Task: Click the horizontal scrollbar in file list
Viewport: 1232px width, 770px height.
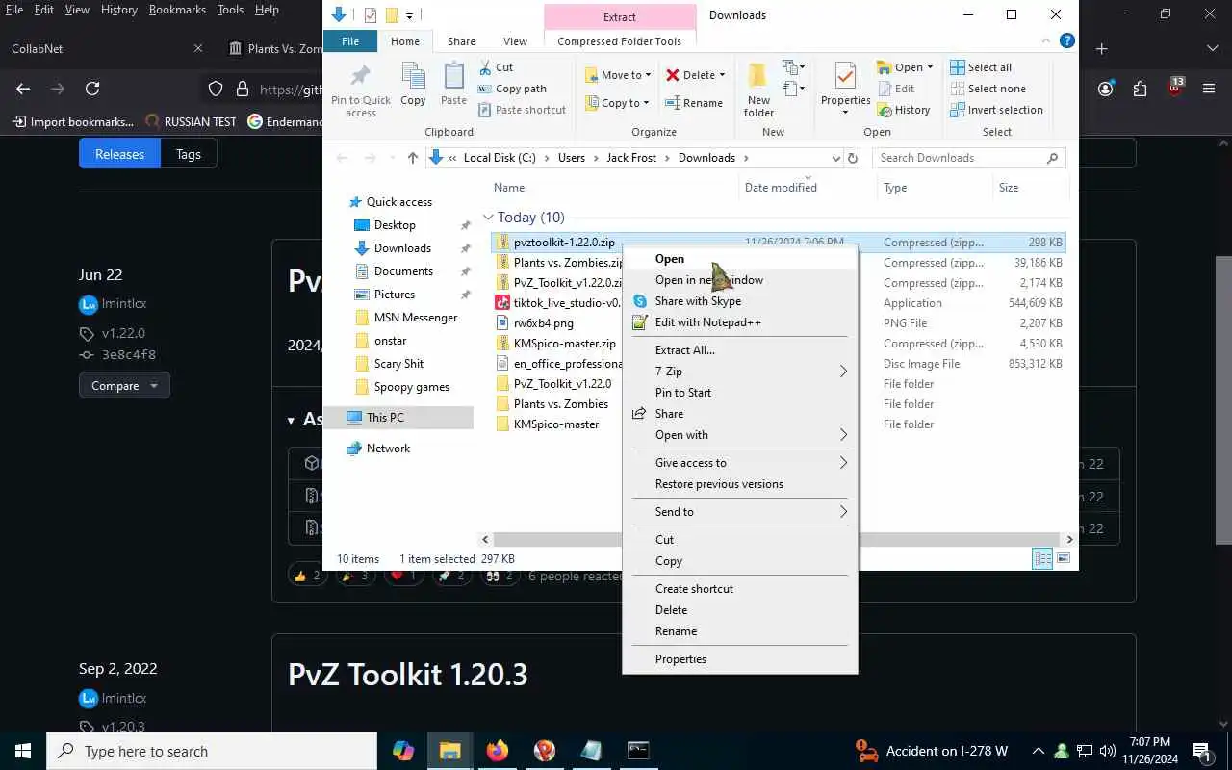Action: [776, 540]
